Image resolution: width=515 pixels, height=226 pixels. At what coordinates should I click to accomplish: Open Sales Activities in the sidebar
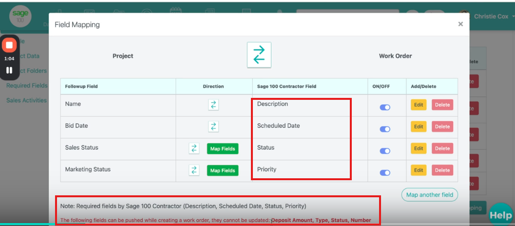point(27,100)
